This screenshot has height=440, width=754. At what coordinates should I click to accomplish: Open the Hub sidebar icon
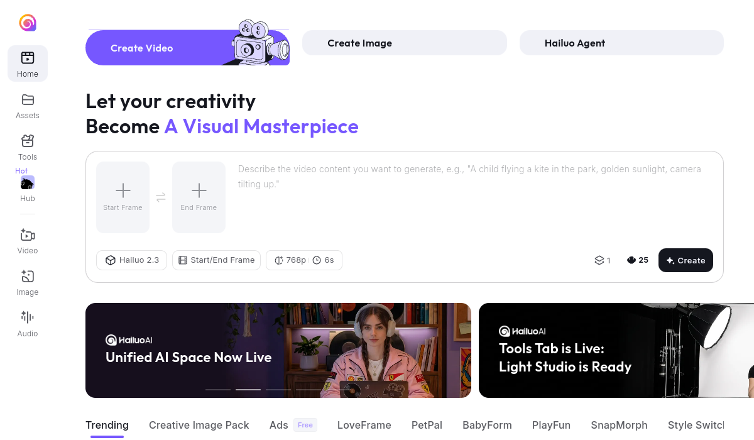point(28,183)
